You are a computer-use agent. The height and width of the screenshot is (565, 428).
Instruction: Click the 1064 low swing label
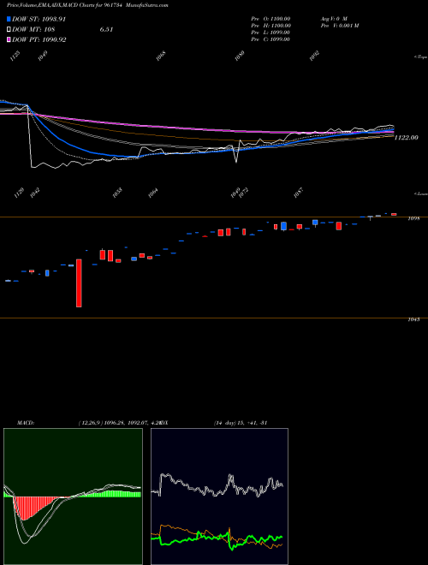coord(152,193)
